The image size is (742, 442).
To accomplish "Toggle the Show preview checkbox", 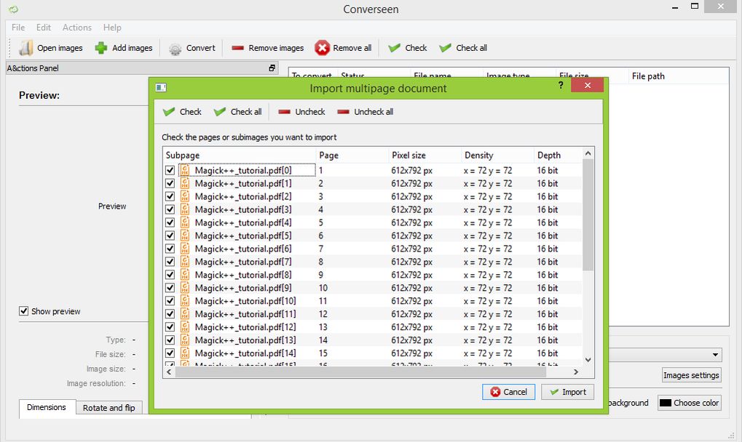I will point(23,310).
